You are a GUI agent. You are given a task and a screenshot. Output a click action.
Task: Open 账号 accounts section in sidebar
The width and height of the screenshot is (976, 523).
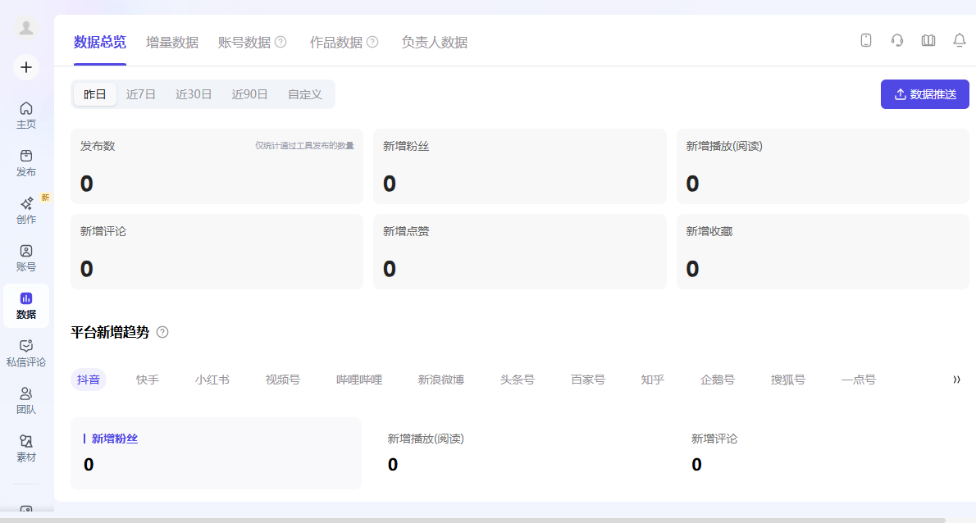(x=26, y=258)
